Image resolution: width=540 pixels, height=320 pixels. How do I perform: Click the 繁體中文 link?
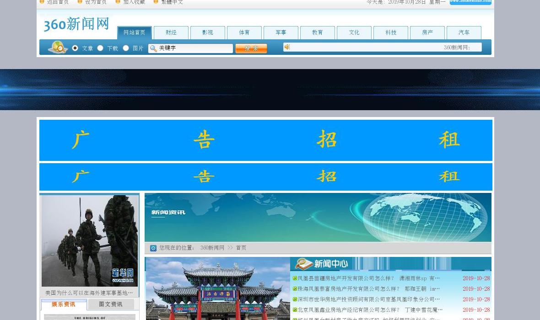point(172,2)
